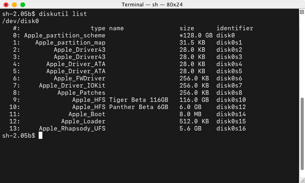305x183 pixels.
Task: Click the 'type' column header
Action: [x=98, y=28]
